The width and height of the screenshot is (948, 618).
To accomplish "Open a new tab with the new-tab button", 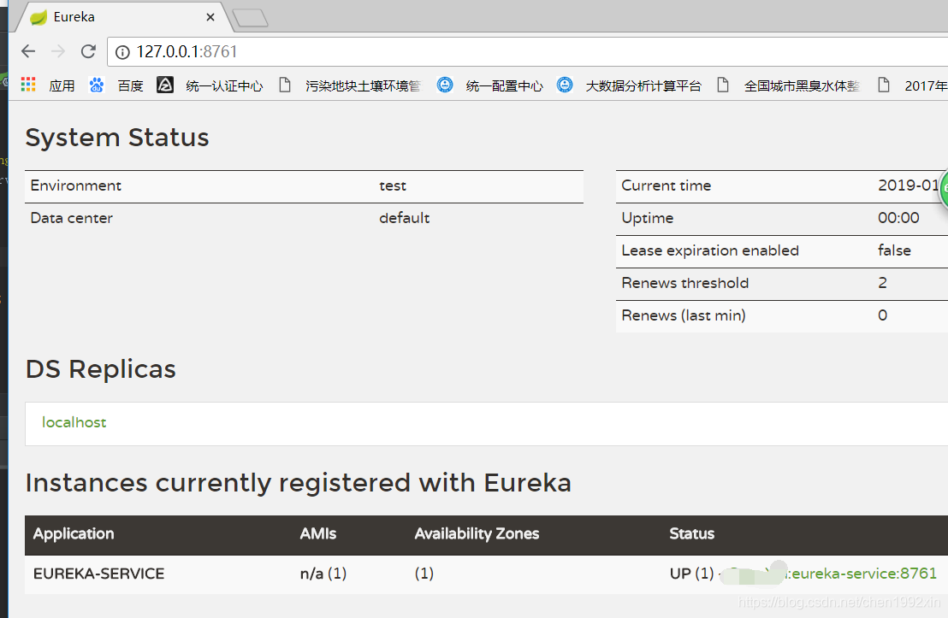I will pyautogui.click(x=251, y=18).
